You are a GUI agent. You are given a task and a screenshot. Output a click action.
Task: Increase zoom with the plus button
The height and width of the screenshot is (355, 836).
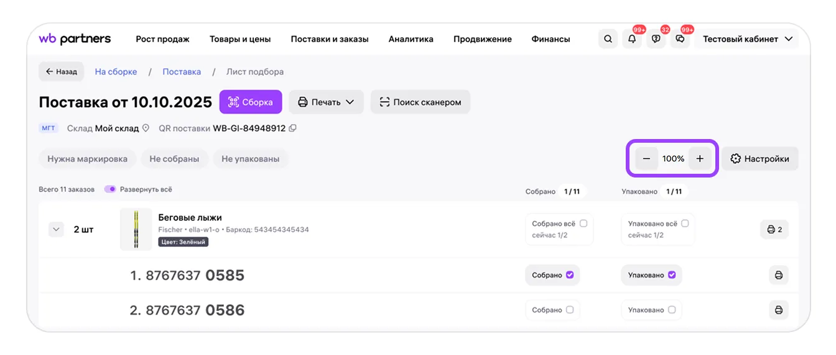[x=700, y=159]
